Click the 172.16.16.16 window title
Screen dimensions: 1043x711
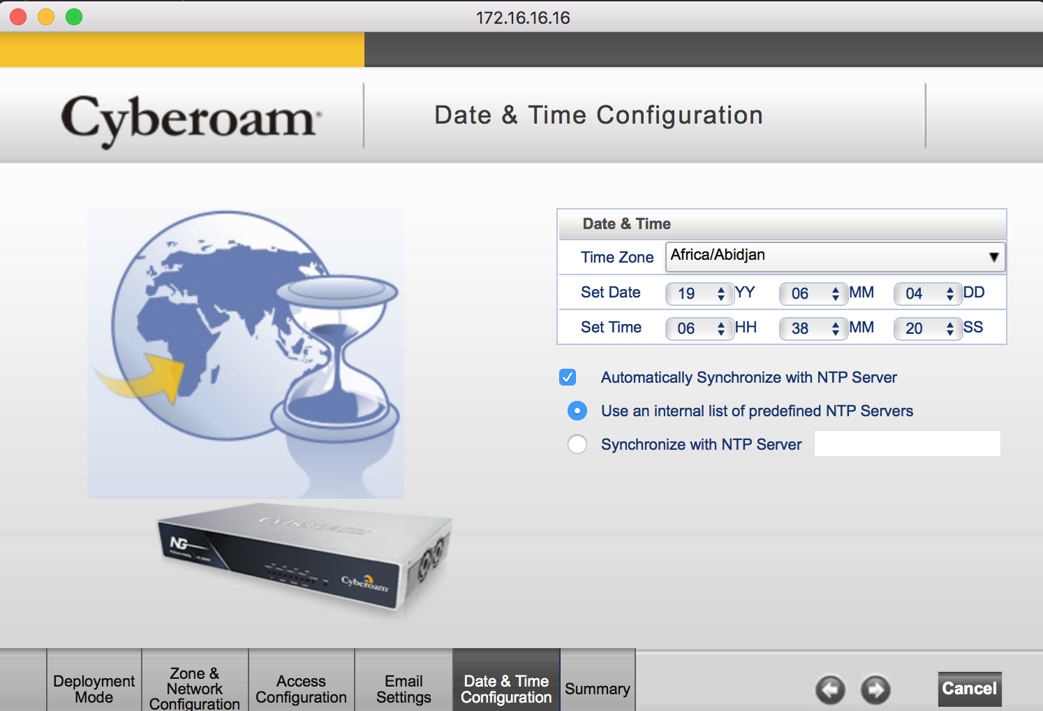point(523,17)
